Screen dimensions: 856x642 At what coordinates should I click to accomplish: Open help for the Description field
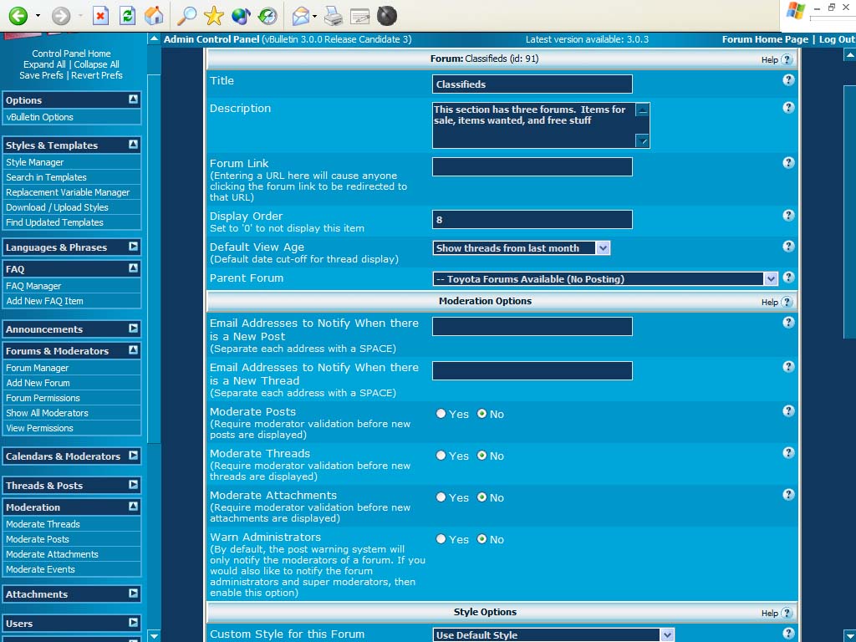(788, 108)
